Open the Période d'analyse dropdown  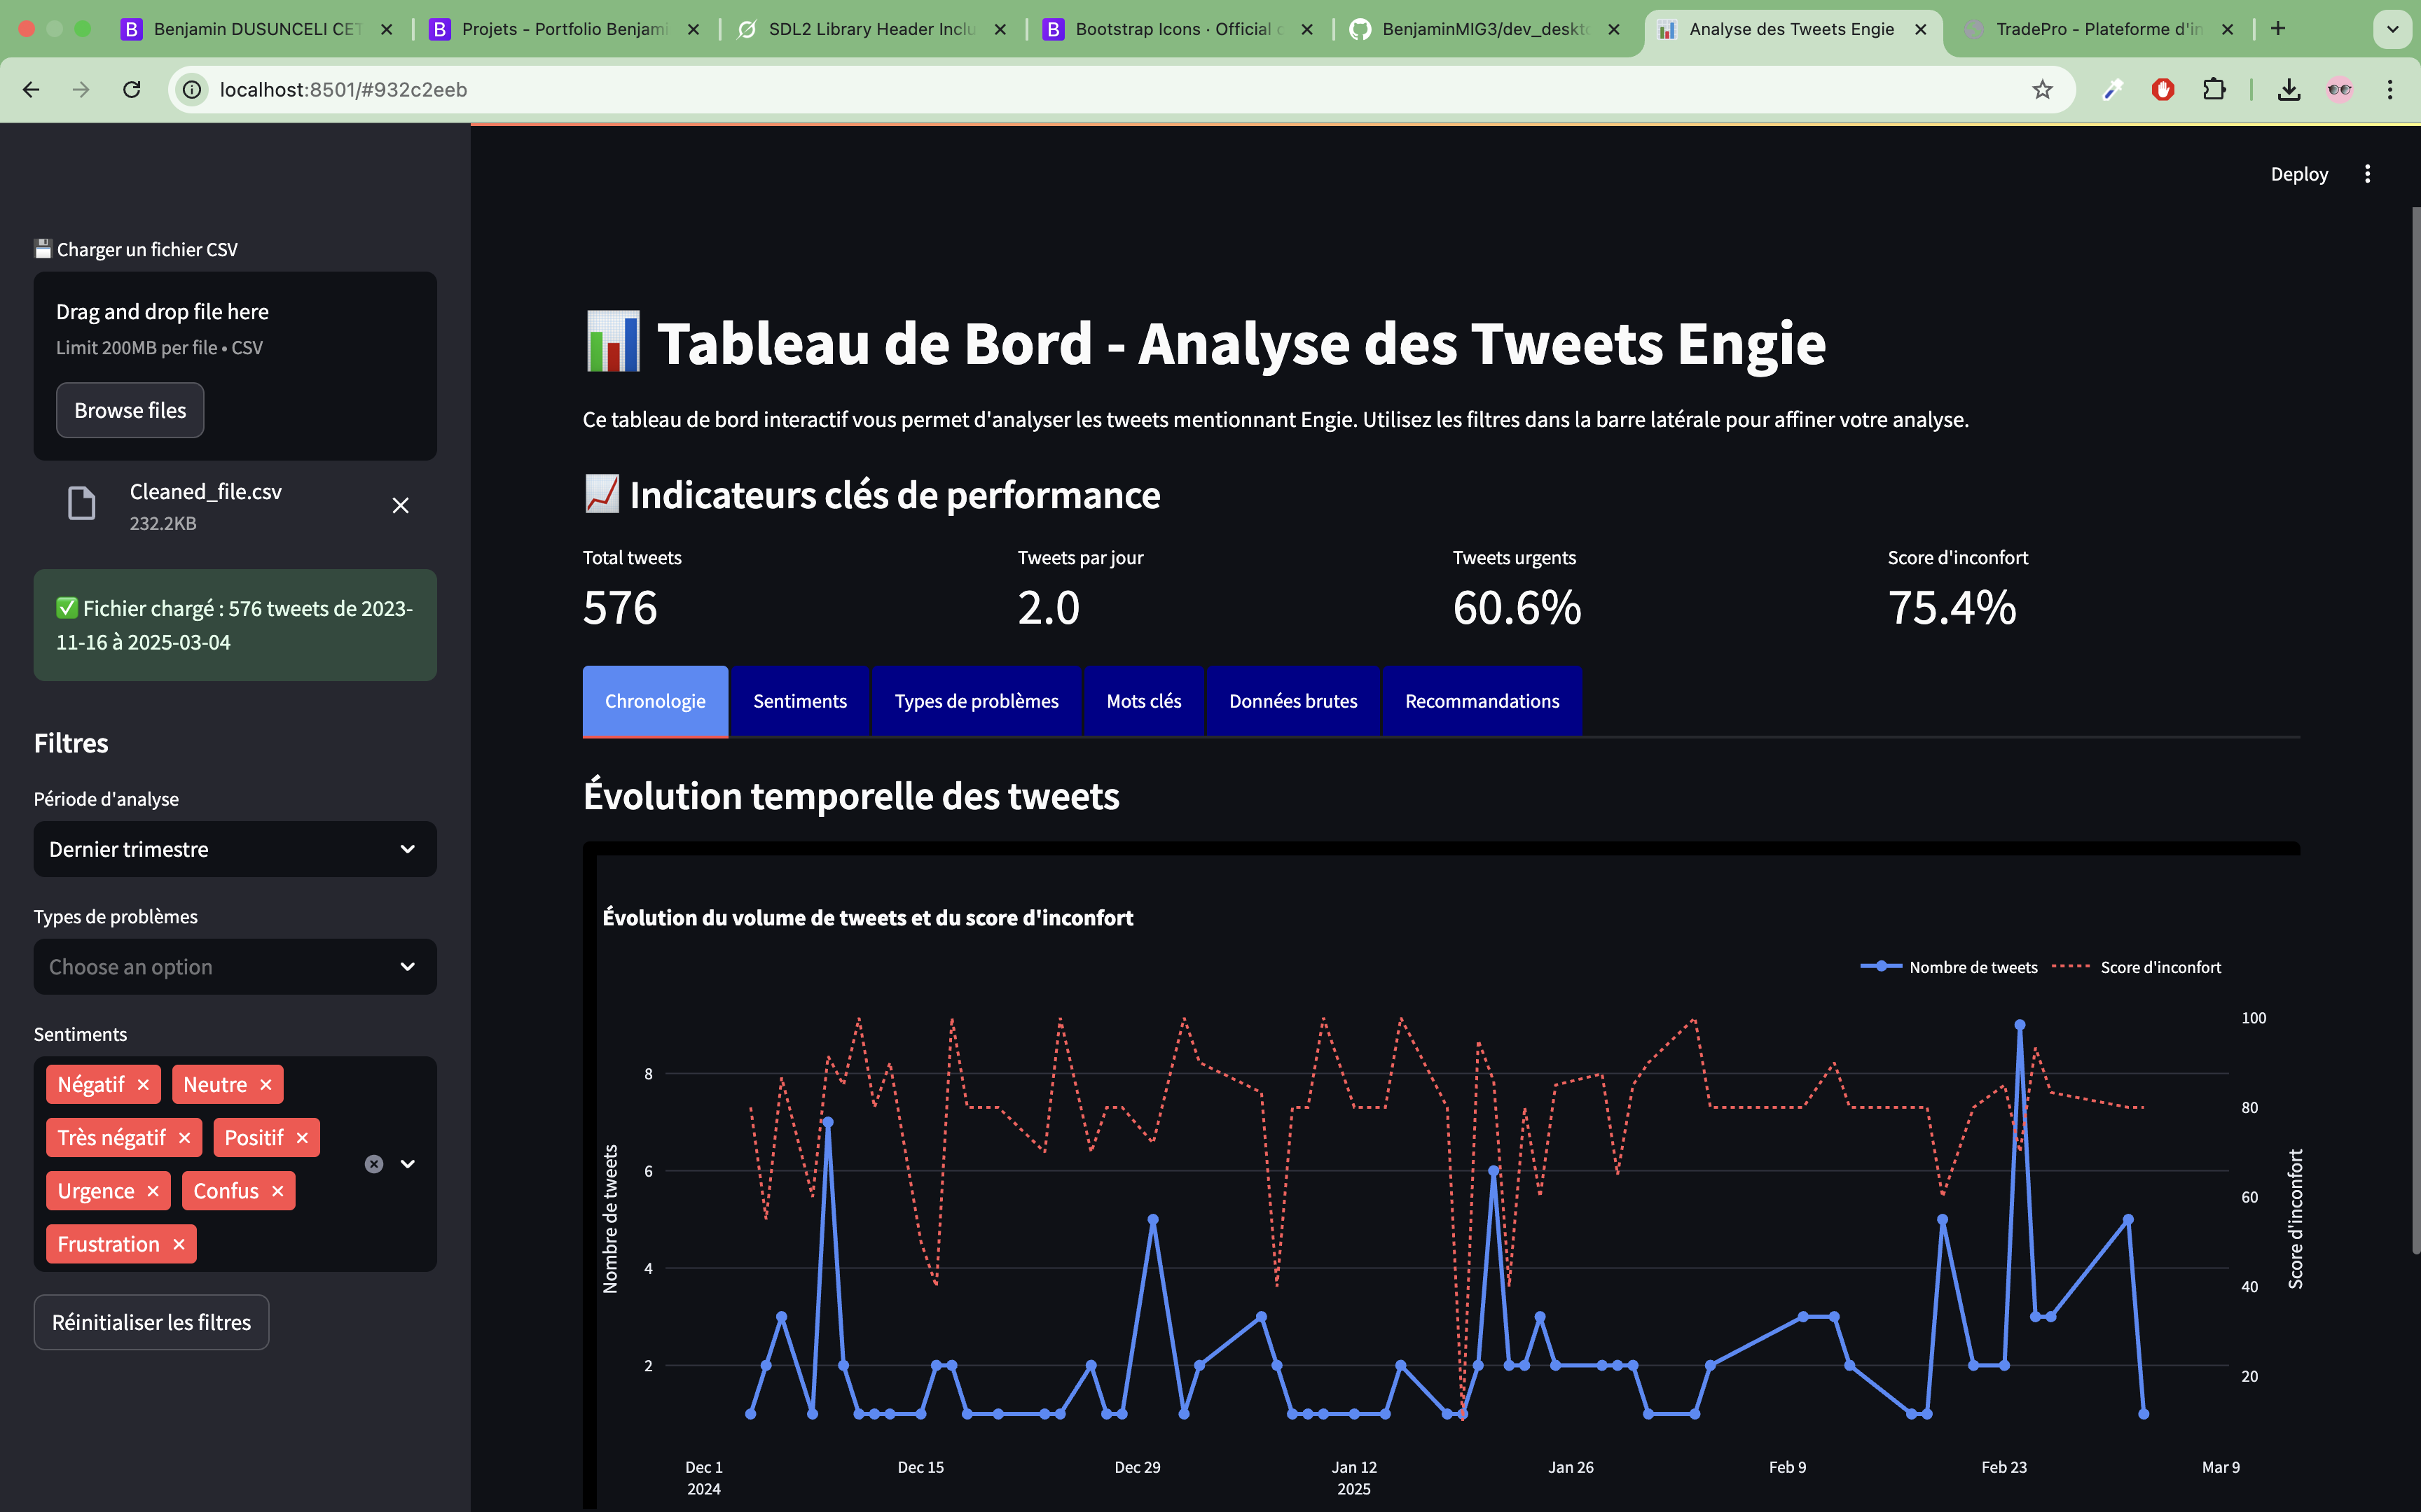click(235, 849)
